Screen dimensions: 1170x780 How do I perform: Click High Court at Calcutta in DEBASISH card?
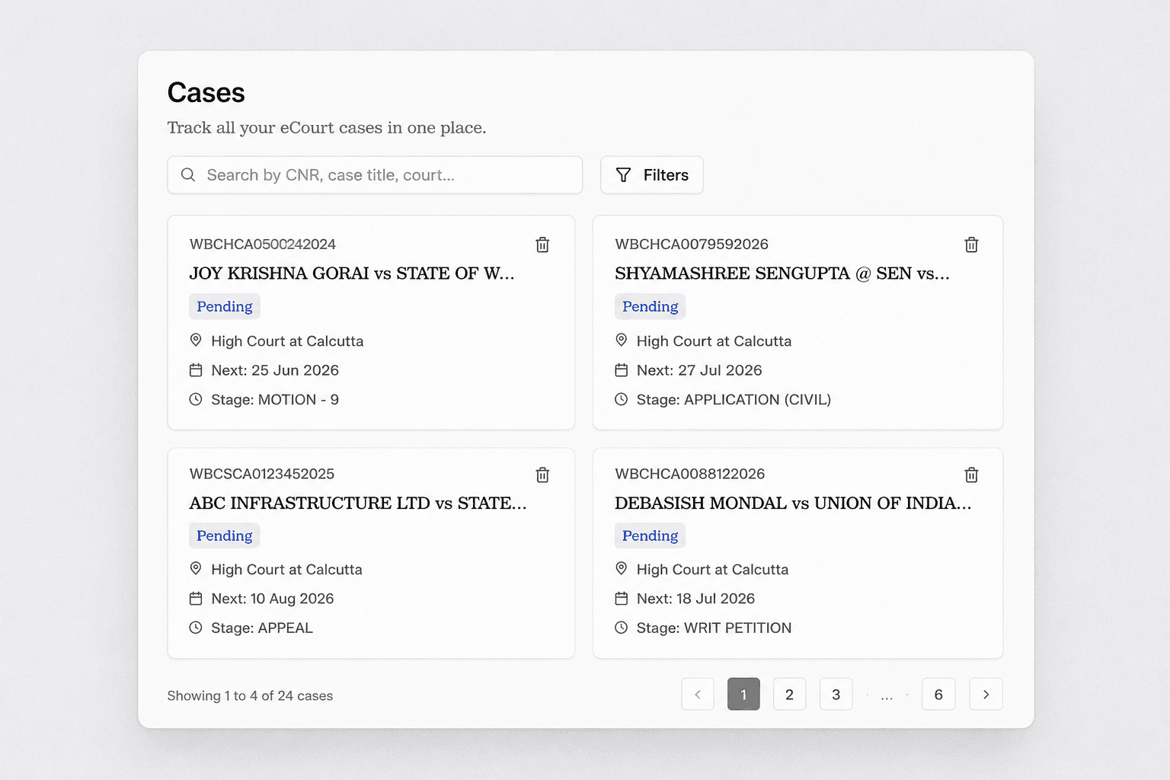click(712, 570)
